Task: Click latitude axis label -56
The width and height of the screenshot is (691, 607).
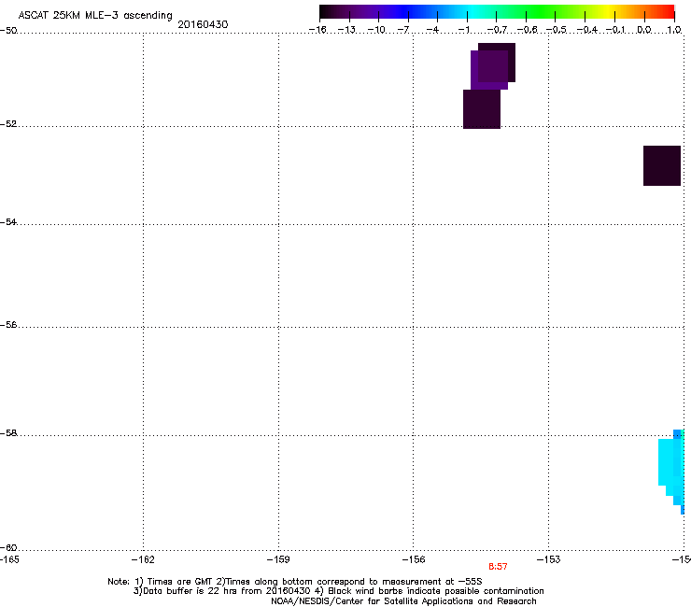Action: 8,325
